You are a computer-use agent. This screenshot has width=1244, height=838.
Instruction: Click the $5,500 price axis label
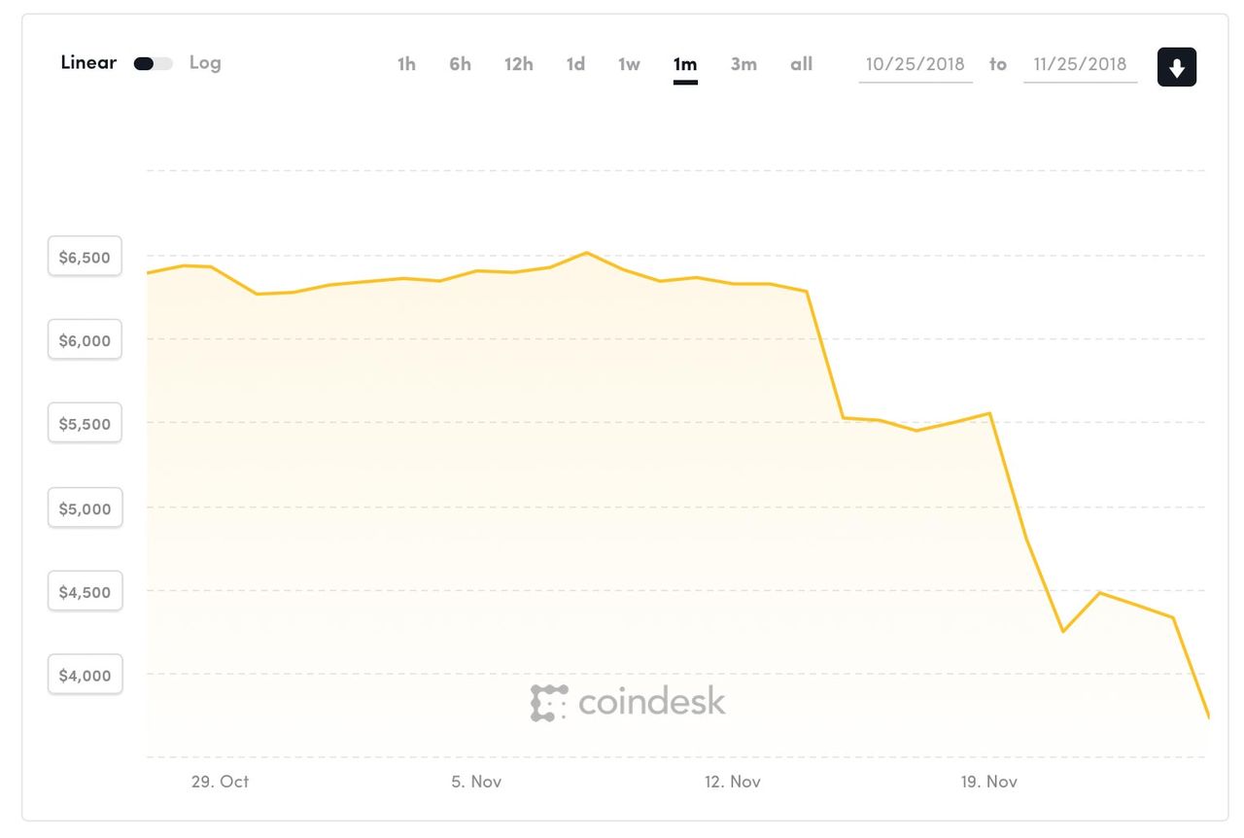(x=85, y=424)
